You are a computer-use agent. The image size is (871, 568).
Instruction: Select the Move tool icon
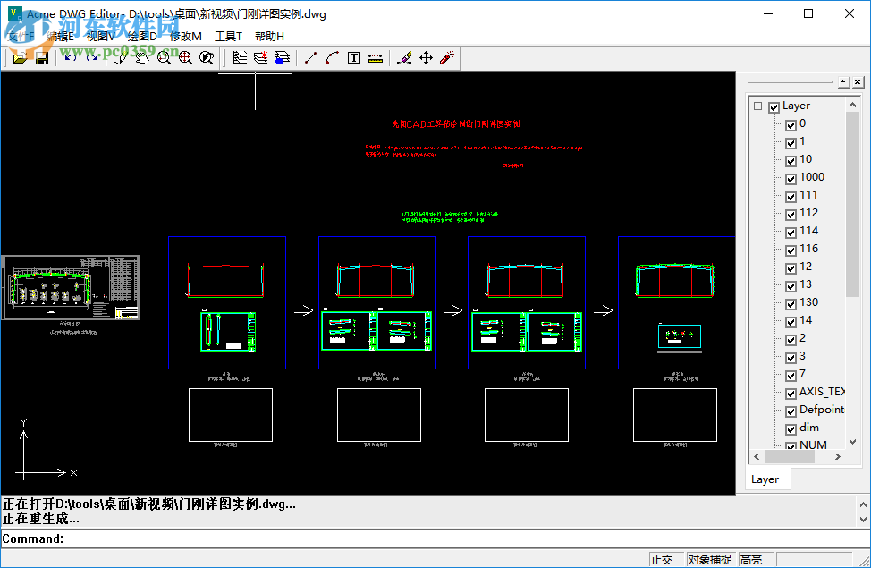(x=424, y=56)
